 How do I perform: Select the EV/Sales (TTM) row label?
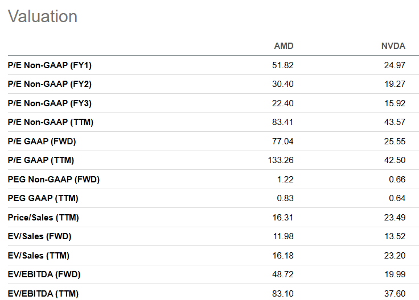39,256
